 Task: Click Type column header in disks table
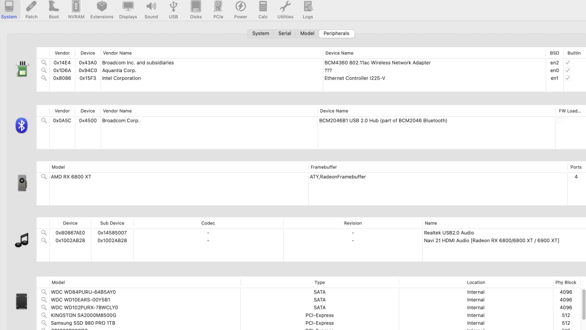click(319, 283)
